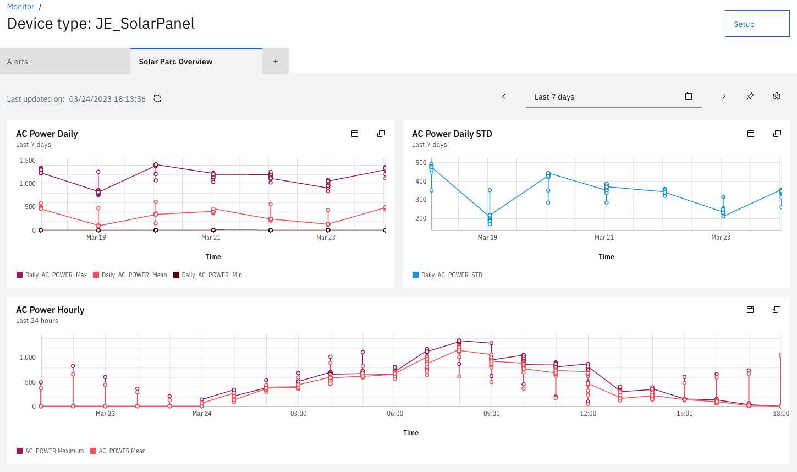Screen dimensions: 797x472
Task: Toggle AC_POWER Mean legend series
Action: [x=118, y=451]
